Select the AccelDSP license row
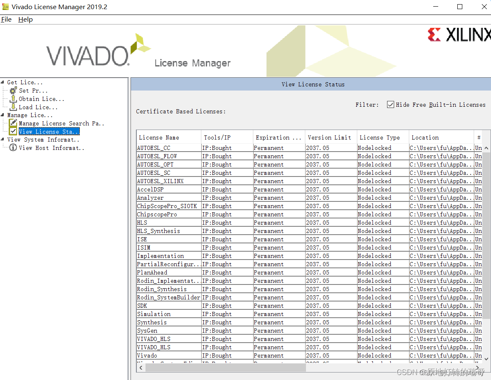491x380 pixels. [309, 189]
